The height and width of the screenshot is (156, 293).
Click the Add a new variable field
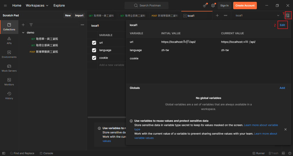(112, 65)
